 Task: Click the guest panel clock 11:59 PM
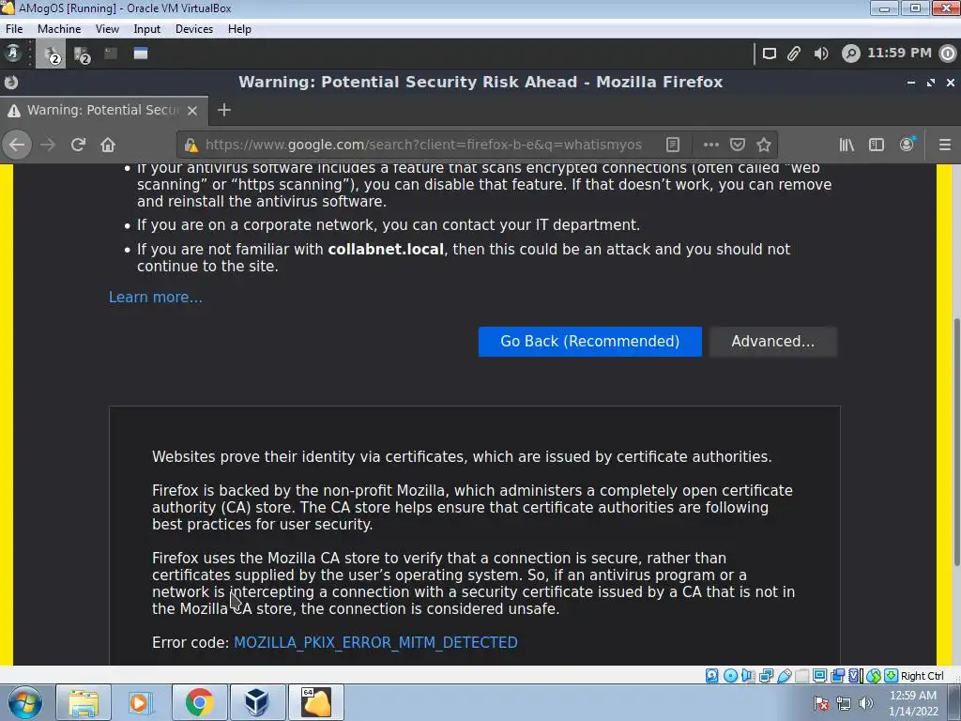[x=899, y=53]
